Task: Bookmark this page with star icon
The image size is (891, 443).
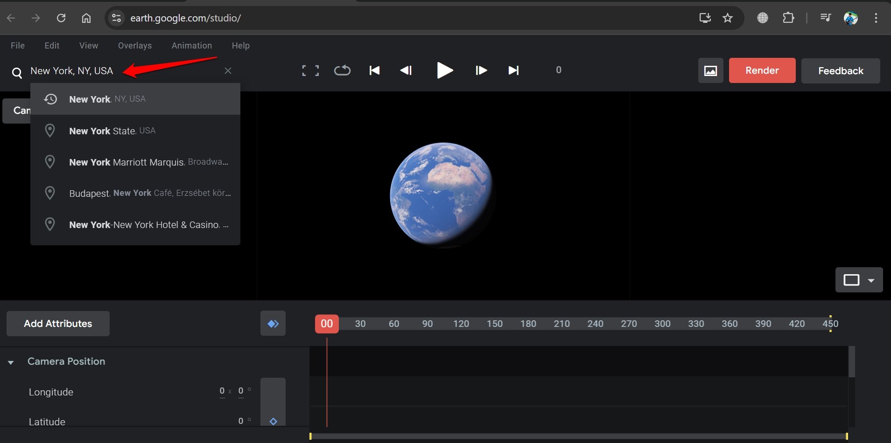Action: pyautogui.click(x=728, y=18)
